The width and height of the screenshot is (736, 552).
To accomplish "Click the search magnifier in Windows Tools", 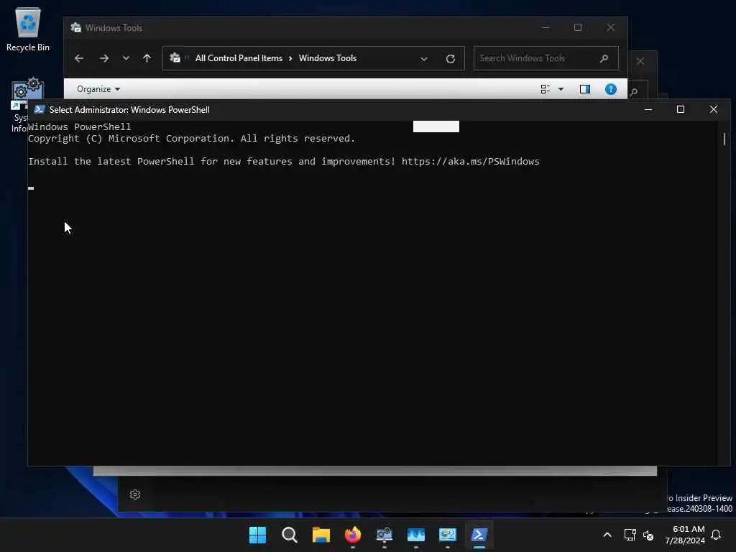I will coord(604,58).
